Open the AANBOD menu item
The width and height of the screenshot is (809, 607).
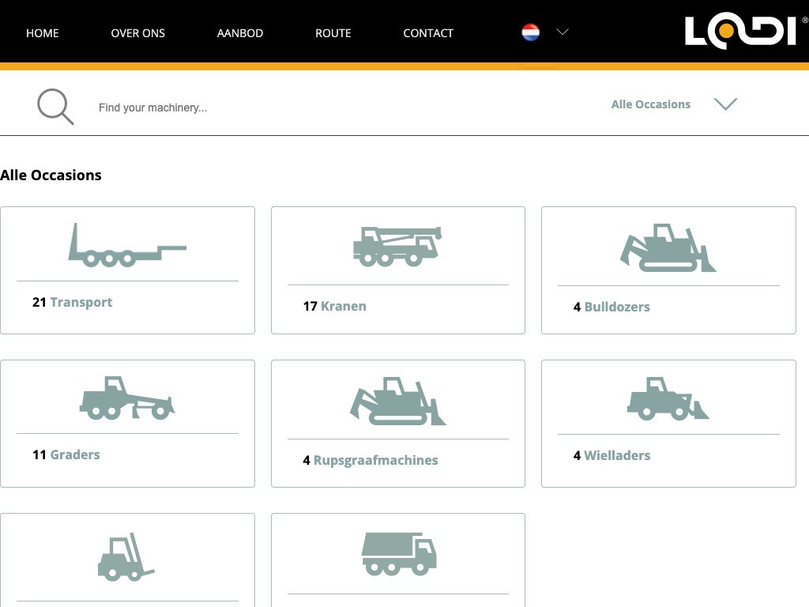[x=240, y=33]
